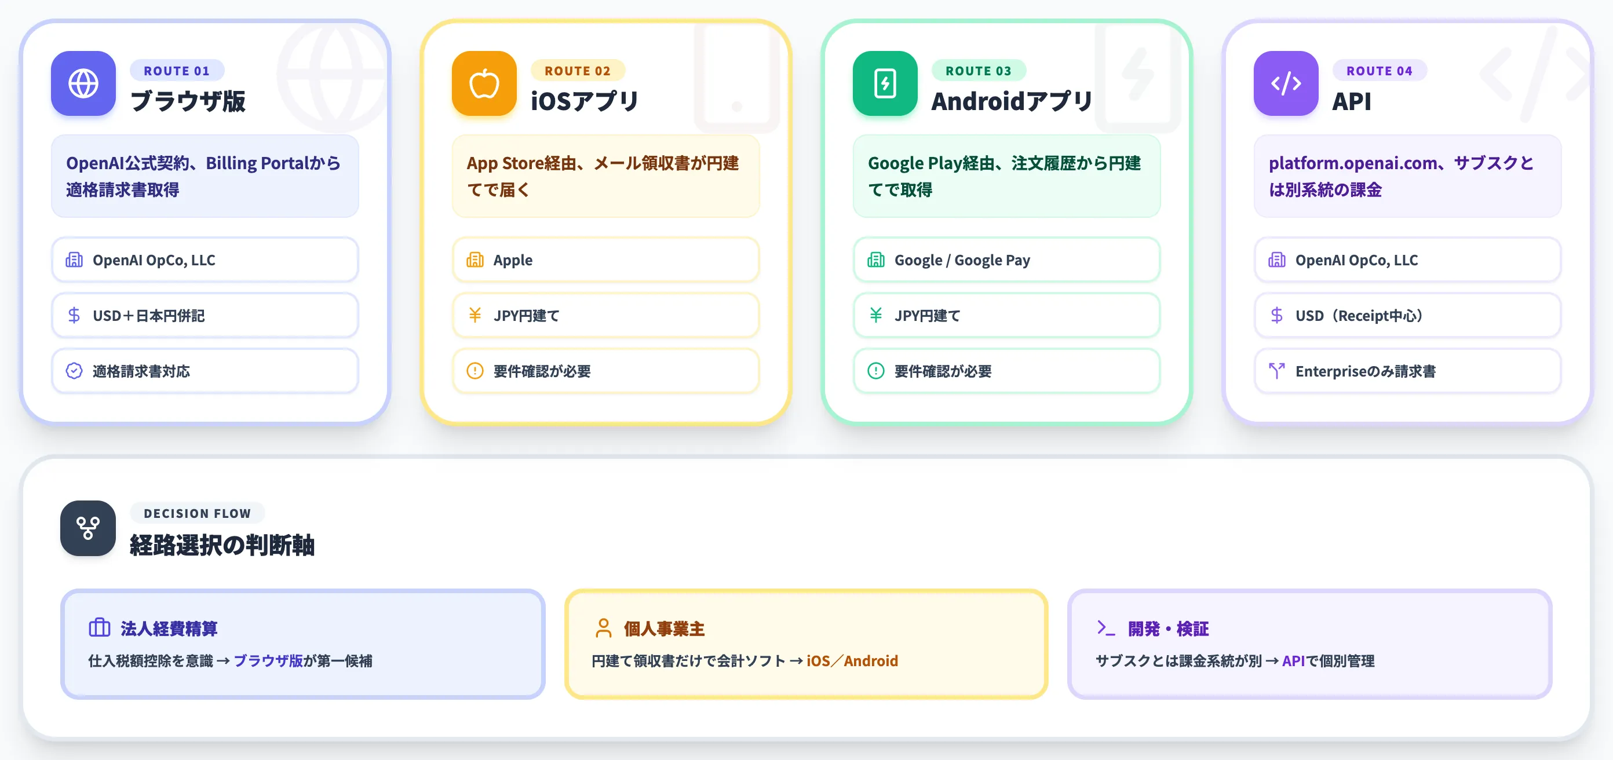Open the API link in 開発・検証 card
Viewport: 1613px width, 760px height.
[x=1293, y=660]
